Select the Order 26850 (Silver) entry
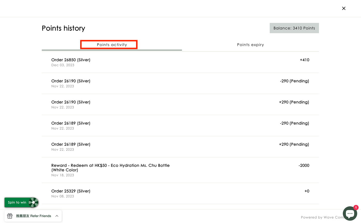361x224 pixels. 71,60
